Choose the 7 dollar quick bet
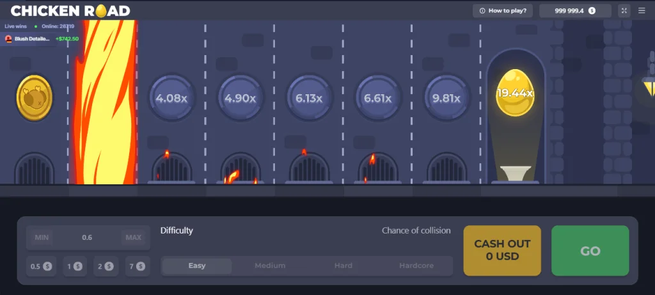This screenshot has width=655, height=295. pos(138,266)
